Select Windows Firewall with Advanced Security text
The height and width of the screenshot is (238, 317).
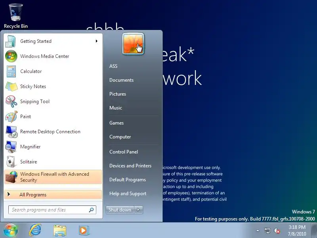point(55,177)
